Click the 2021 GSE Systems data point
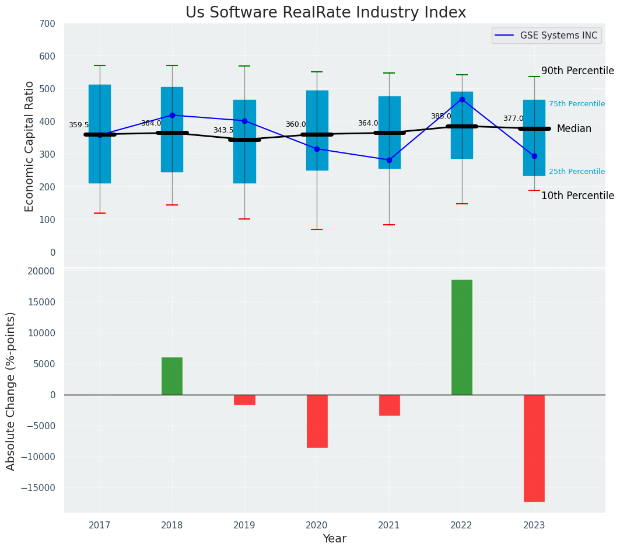 click(389, 160)
